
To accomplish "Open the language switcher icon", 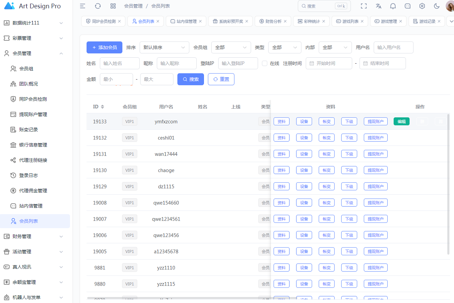I will tap(378, 6).
